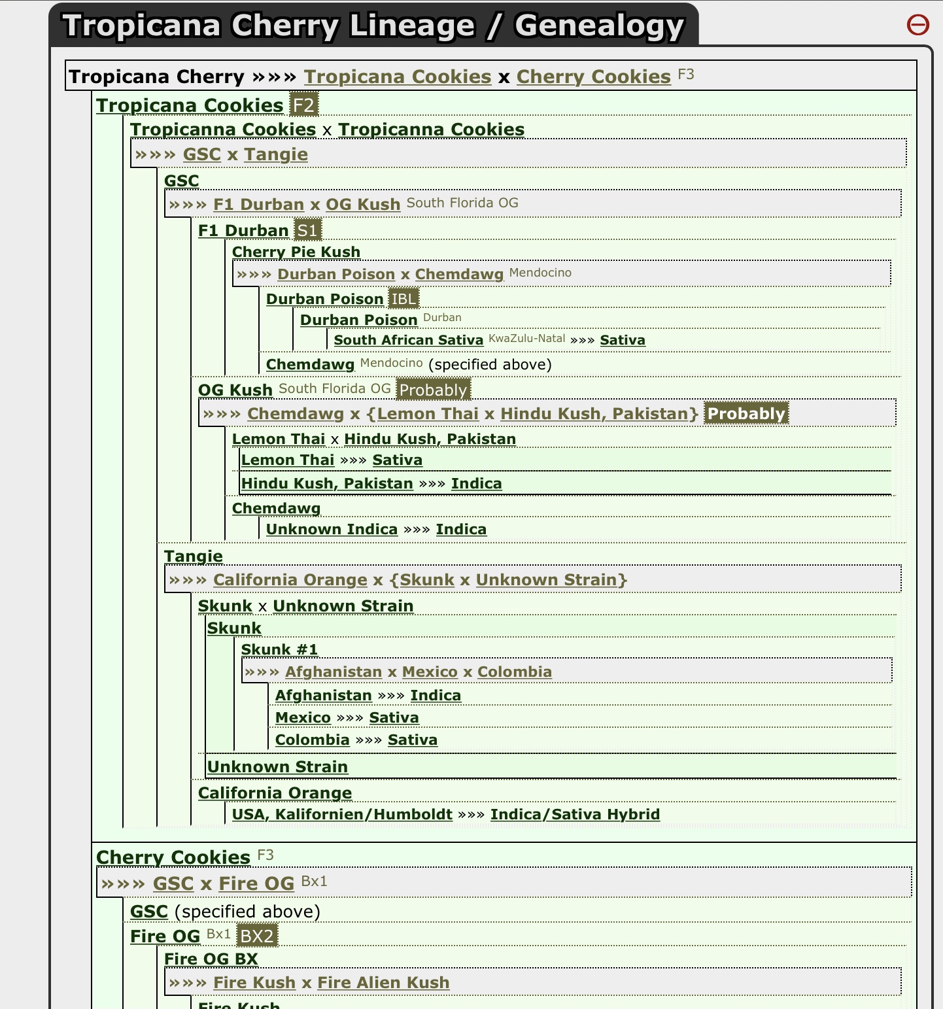Open the Tropicana Cookies F2 entry
Image resolution: width=943 pixels, height=1009 pixels.
click(x=190, y=105)
